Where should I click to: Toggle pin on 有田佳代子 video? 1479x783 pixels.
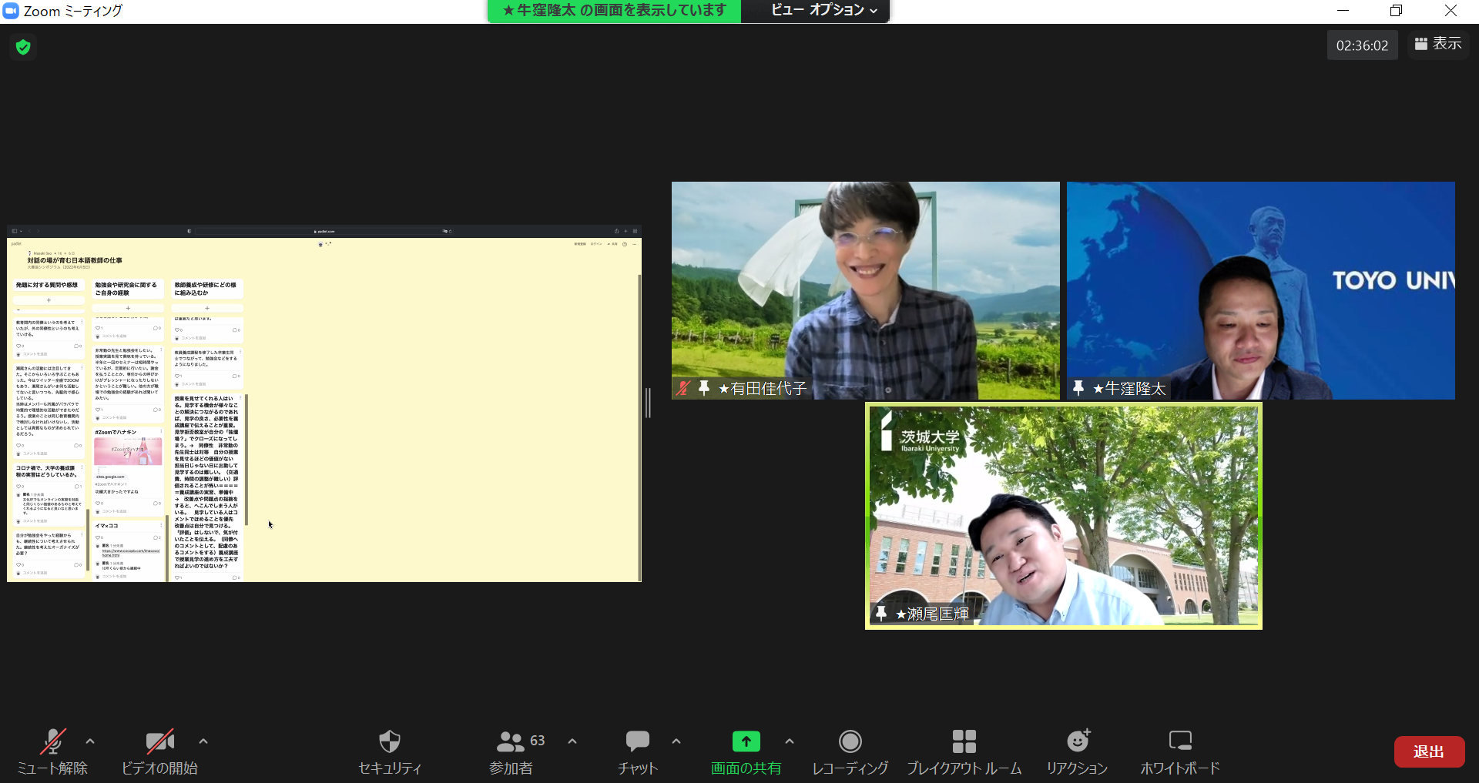pos(703,388)
